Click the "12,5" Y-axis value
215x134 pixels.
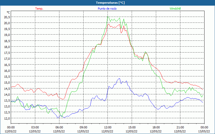tap(7, 112)
